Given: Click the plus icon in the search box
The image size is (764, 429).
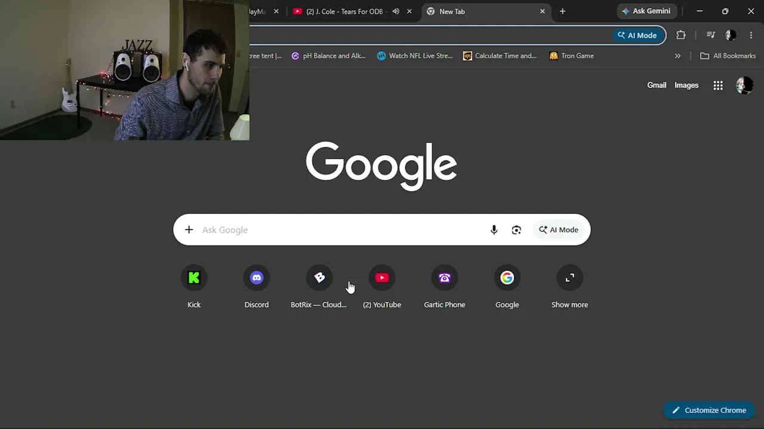Looking at the screenshot, I should [189, 230].
